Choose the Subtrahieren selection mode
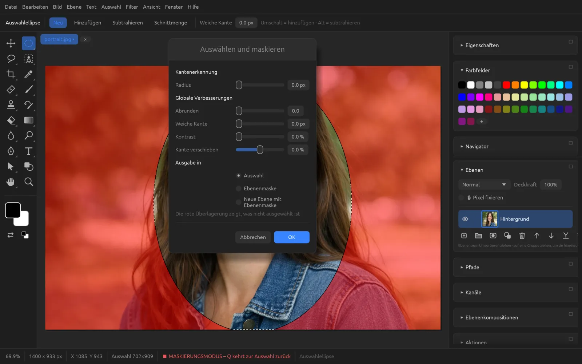The width and height of the screenshot is (582, 364). pyautogui.click(x=128, y=23)
